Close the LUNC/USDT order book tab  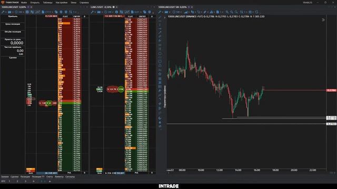[117, 7]
